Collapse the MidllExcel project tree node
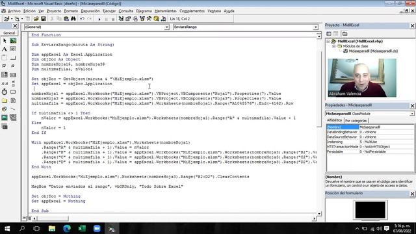This screenshot has width=416, height=234. click(328, 42)
